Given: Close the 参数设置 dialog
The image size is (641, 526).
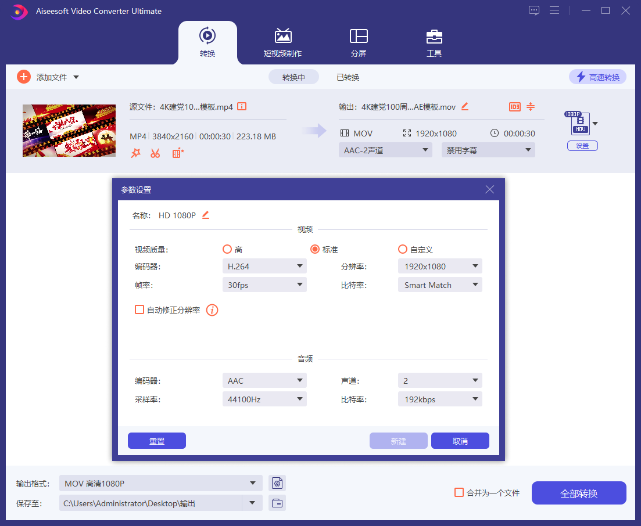Looking at the screenshot, I should [x=489, y=189].
